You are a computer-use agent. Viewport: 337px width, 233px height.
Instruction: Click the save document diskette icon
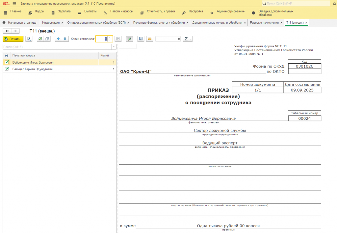point(141,39)
